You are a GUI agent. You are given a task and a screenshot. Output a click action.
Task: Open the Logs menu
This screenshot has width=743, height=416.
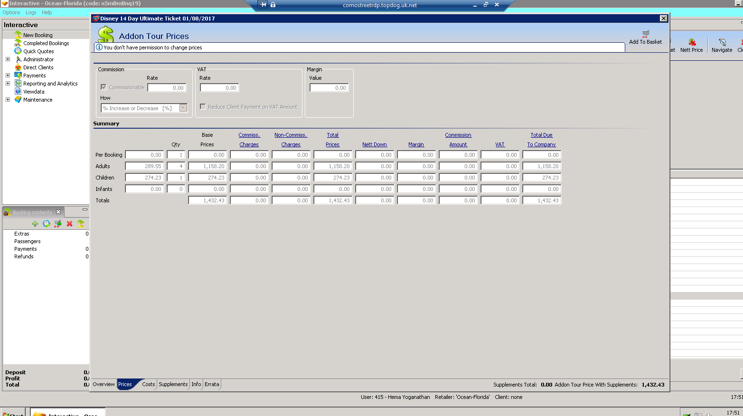coord(31,12)
